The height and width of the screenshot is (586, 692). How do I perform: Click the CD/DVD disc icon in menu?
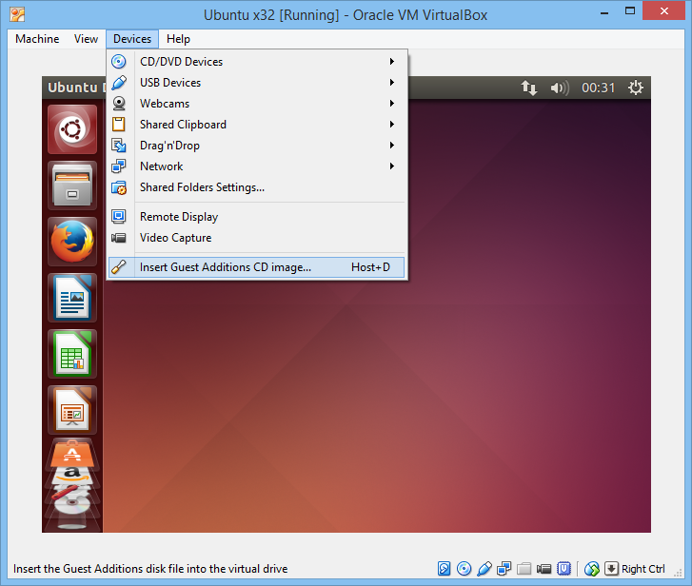(119, 61)
